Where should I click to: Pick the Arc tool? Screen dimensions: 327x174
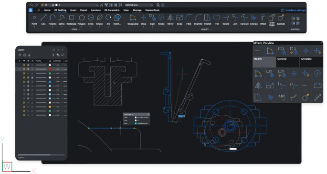coord(108,18)
